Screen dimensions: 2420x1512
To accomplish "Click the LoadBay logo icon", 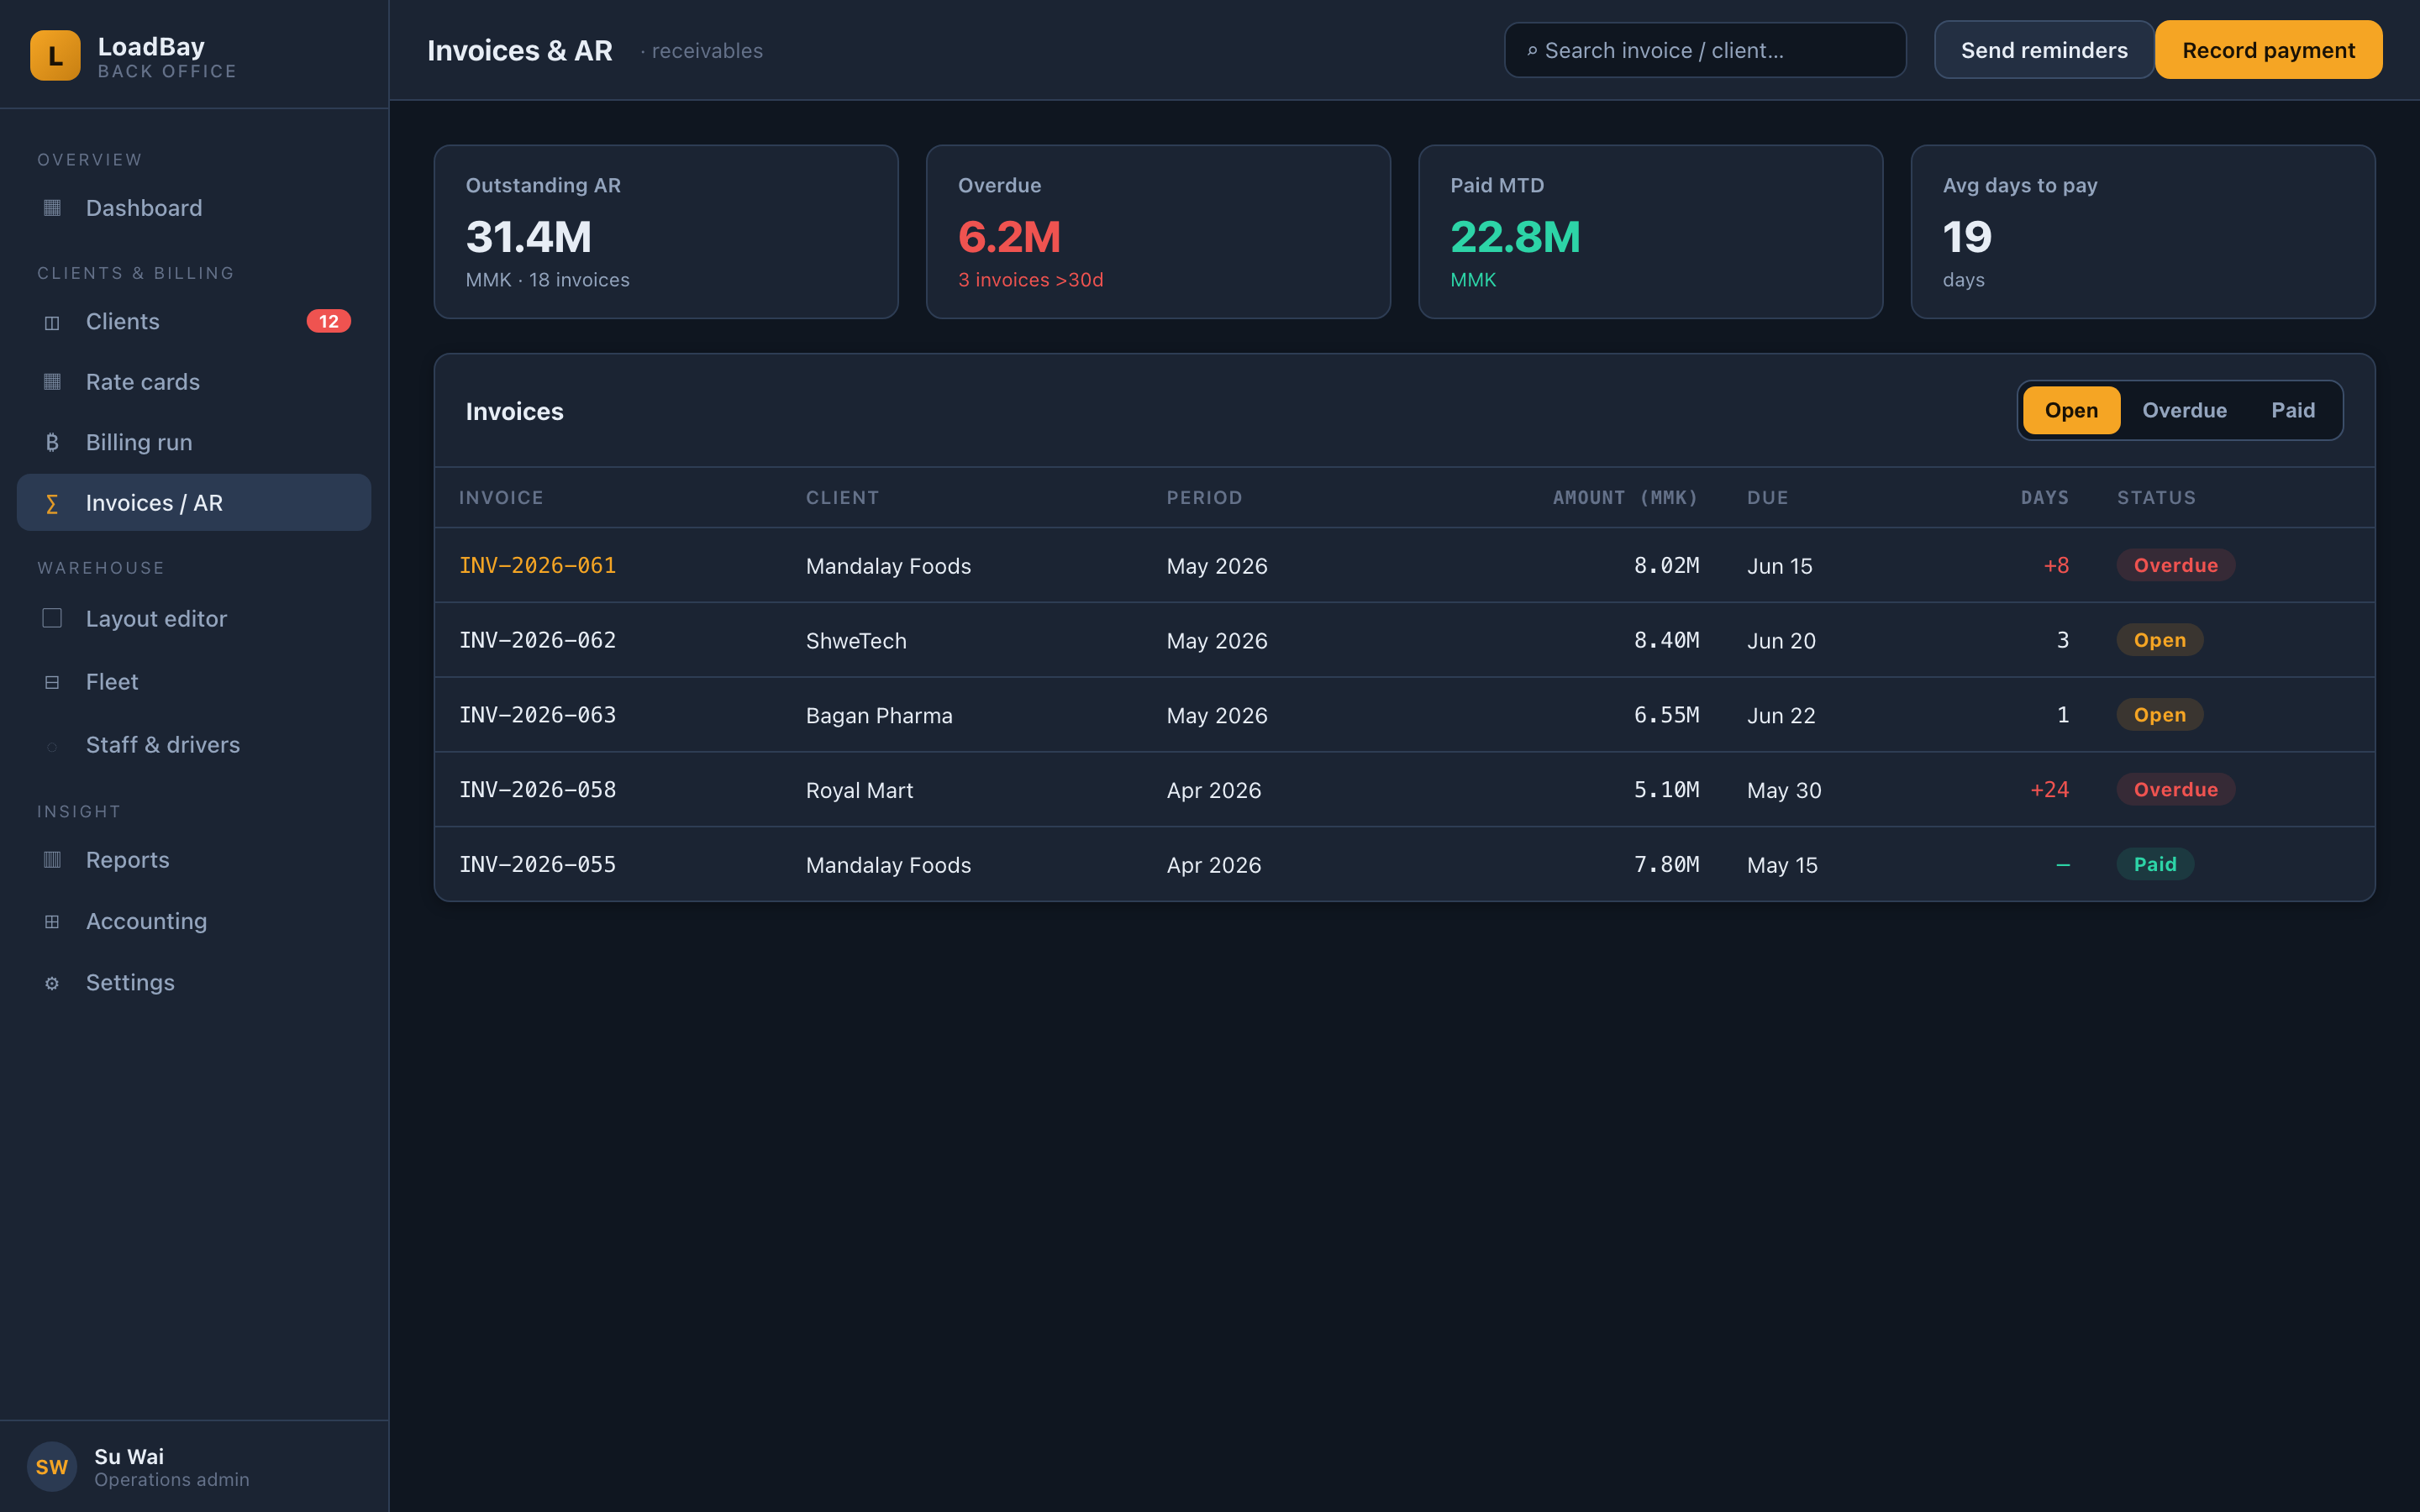I will click(55, 55).
